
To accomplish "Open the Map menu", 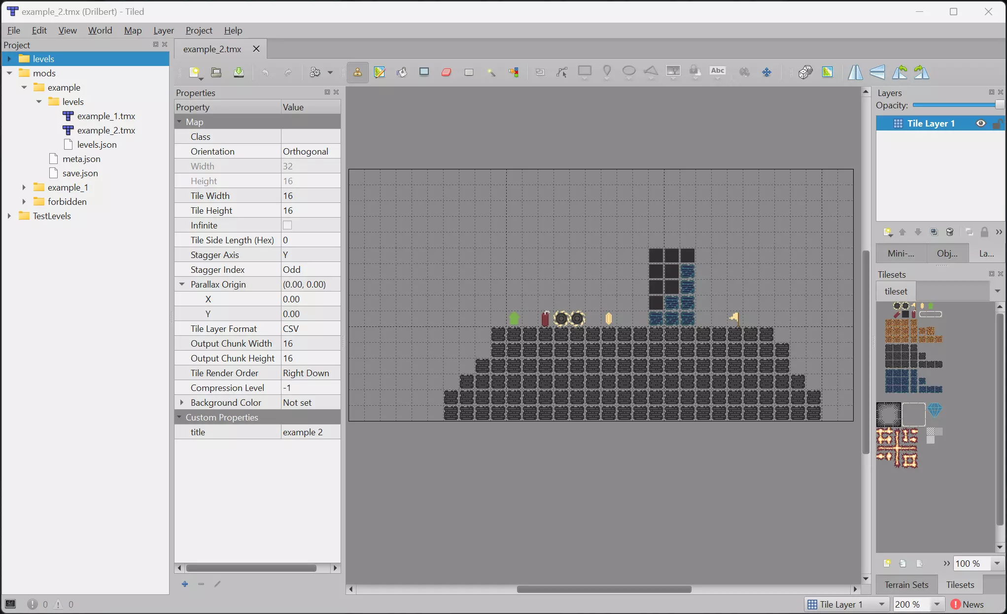I will tap(133, 31).
